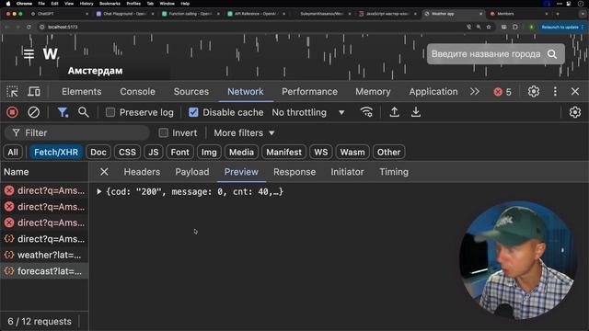Export HAR file download icon
This screenshot has height=331, width=589.
(x=416, y=112)
